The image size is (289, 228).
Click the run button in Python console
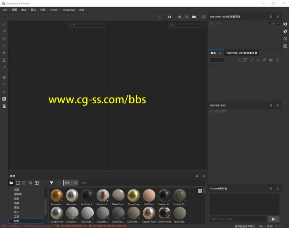coord(273,219)
